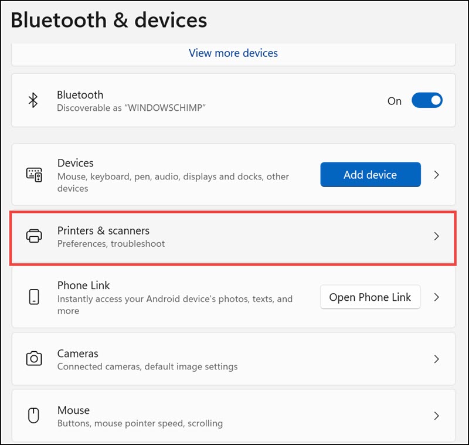
Task: Click the Add device button
Action: (x=371, y=175)
